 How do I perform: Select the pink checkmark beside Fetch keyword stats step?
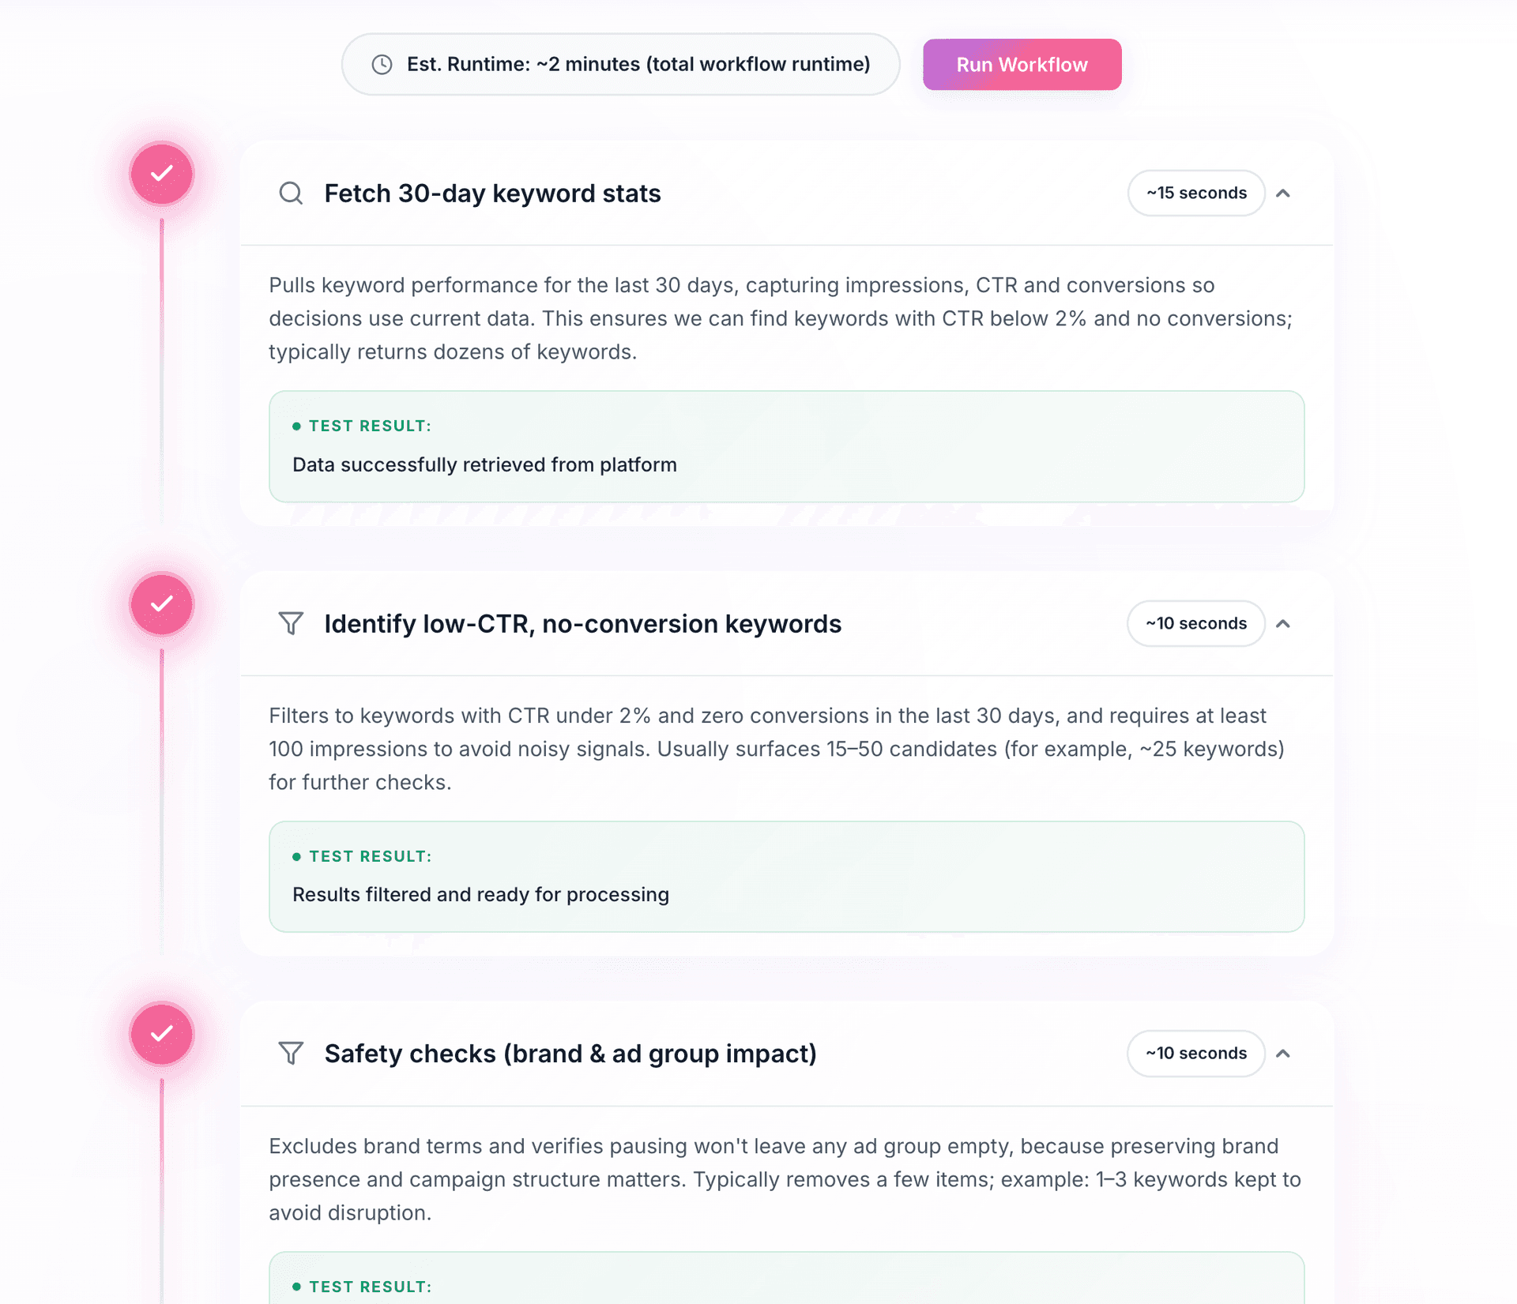pos(161,174)
